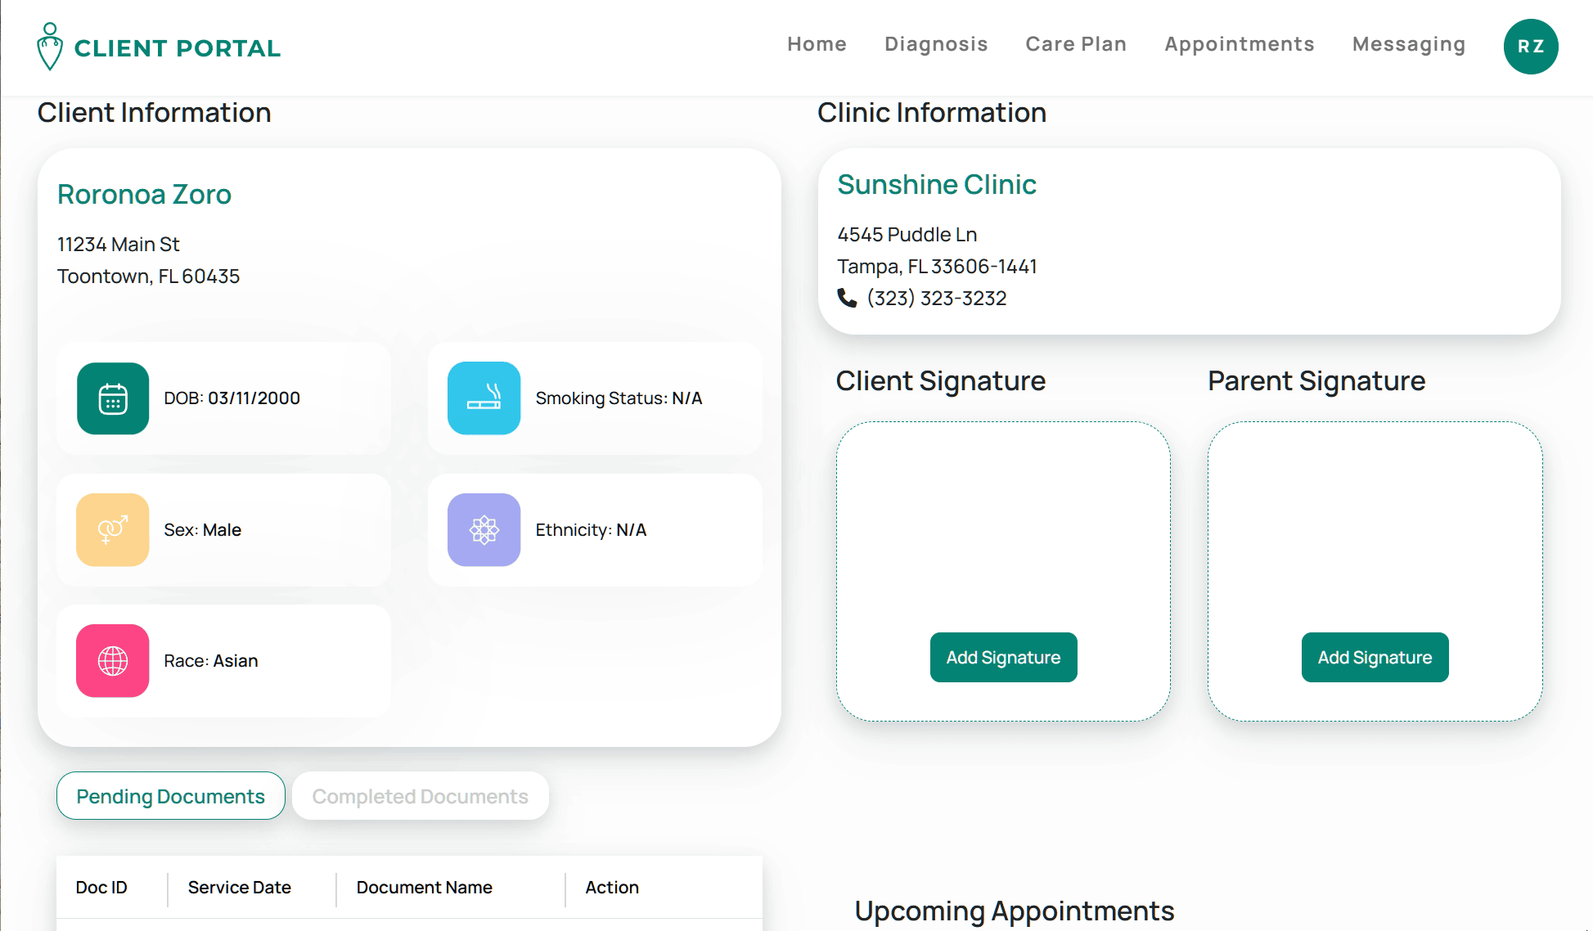This screenshot has height=931, width=1593.
Task: Click the Parent Signature dashed box
Action: (1375, 571)
